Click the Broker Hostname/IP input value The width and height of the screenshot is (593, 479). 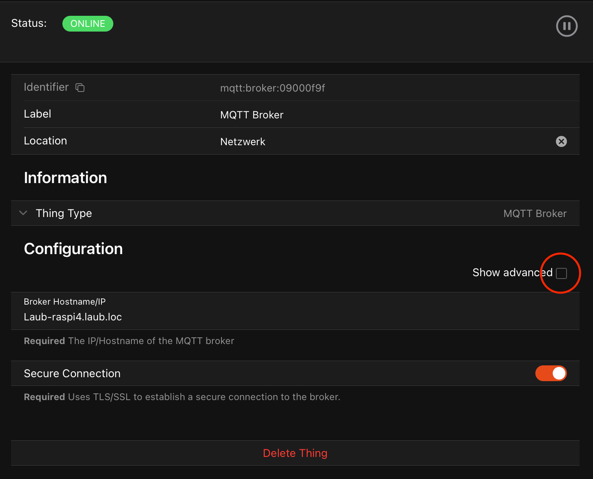73,317
